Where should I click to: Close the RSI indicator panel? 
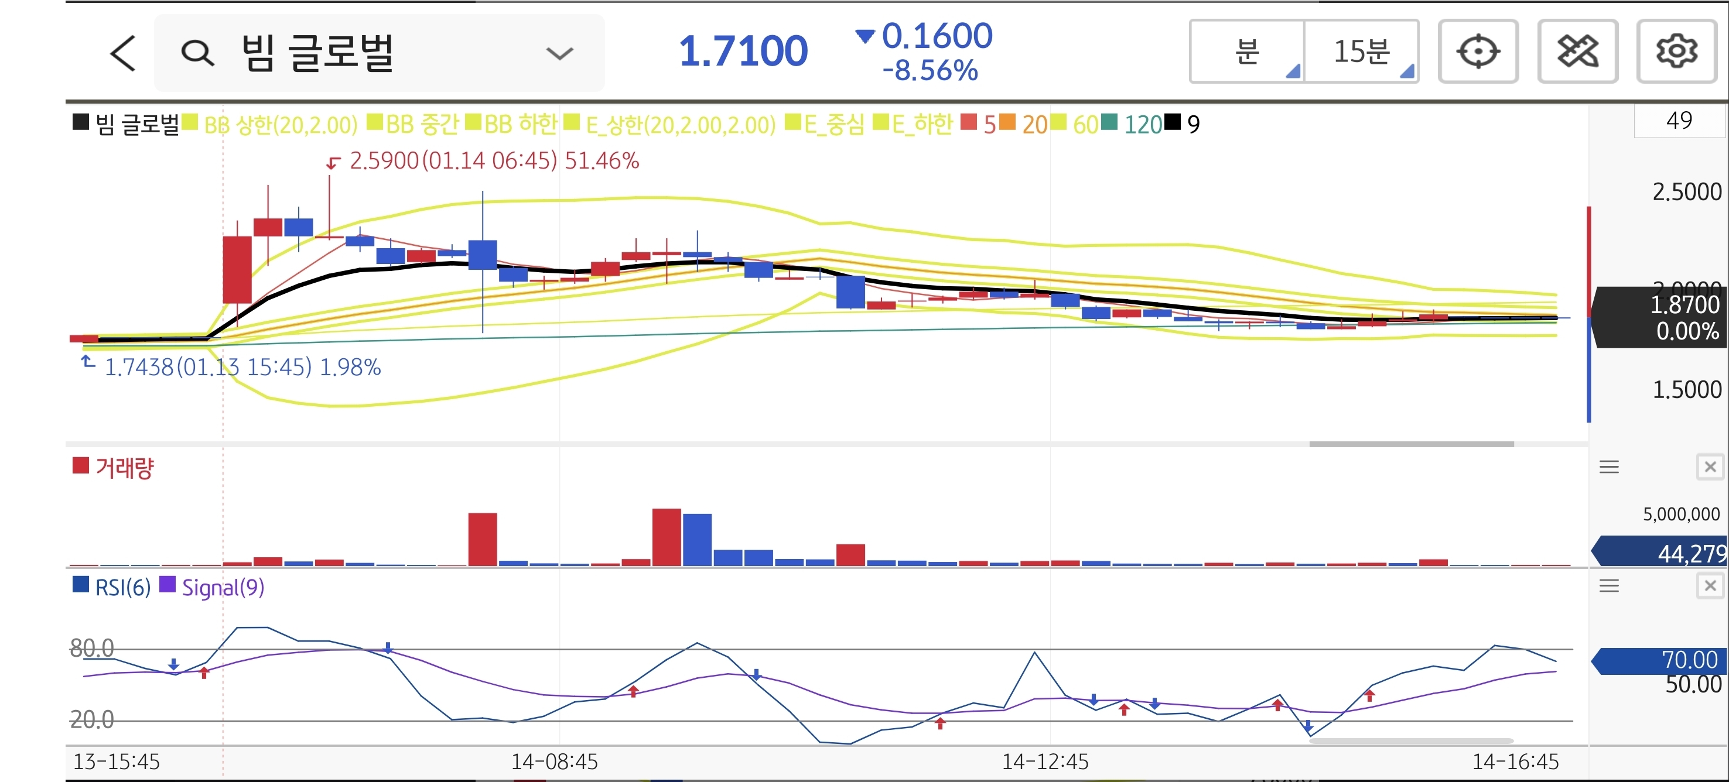click(x=1710, y=586)
